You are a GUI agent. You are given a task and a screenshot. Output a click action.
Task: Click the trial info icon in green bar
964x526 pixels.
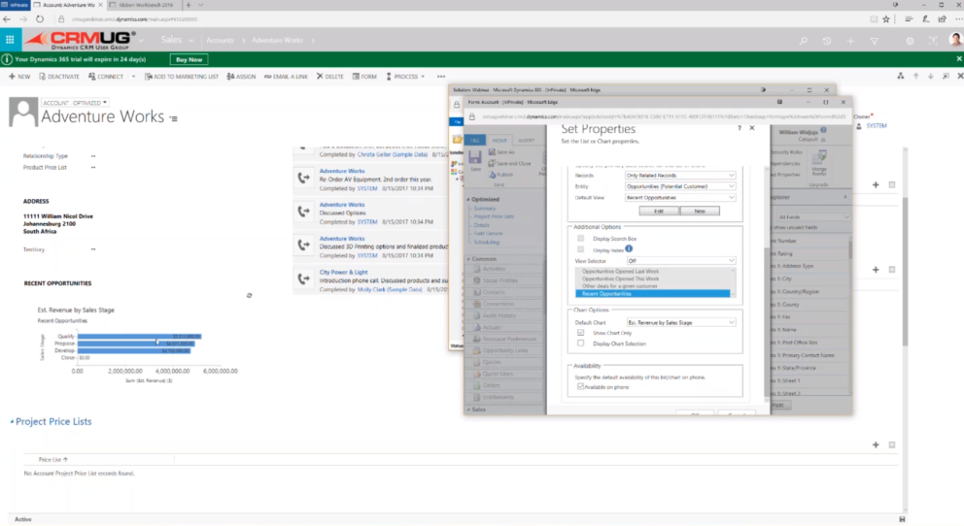point(7,59)
